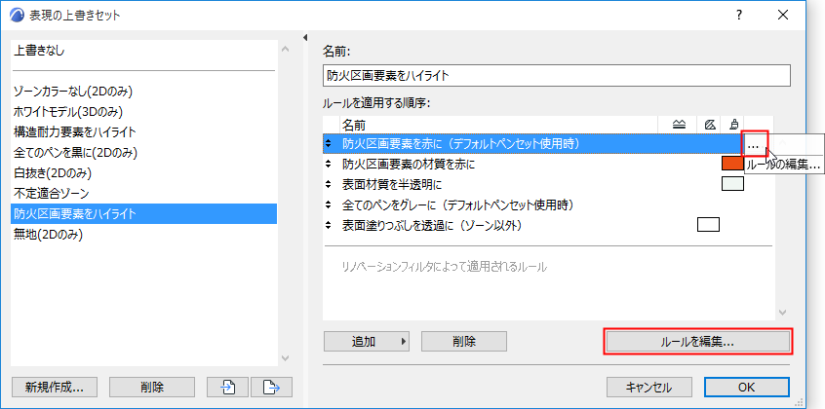
Task: Click the export override set icon button
Action: [271, 388]
